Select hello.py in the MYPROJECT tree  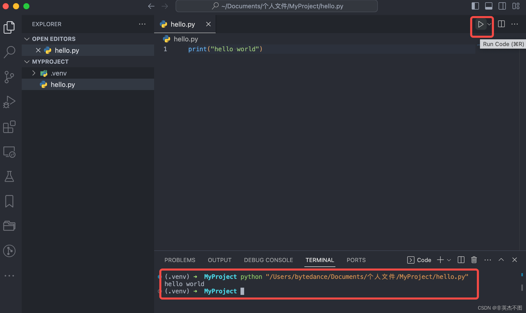(63, 85)
